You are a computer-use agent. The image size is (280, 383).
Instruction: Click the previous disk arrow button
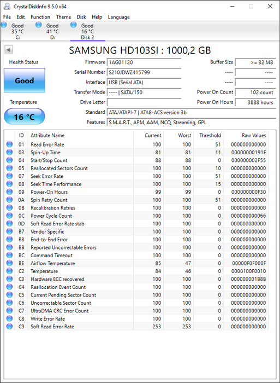(9, 50)
